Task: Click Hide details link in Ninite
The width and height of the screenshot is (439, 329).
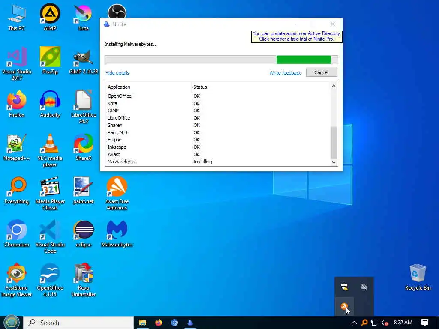Action: [x=117, y=73]
